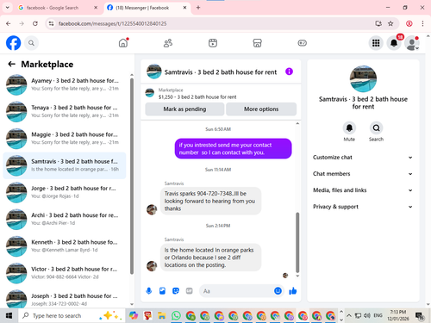
Task: Open Archi conversation
Action: tap(65, 219)
